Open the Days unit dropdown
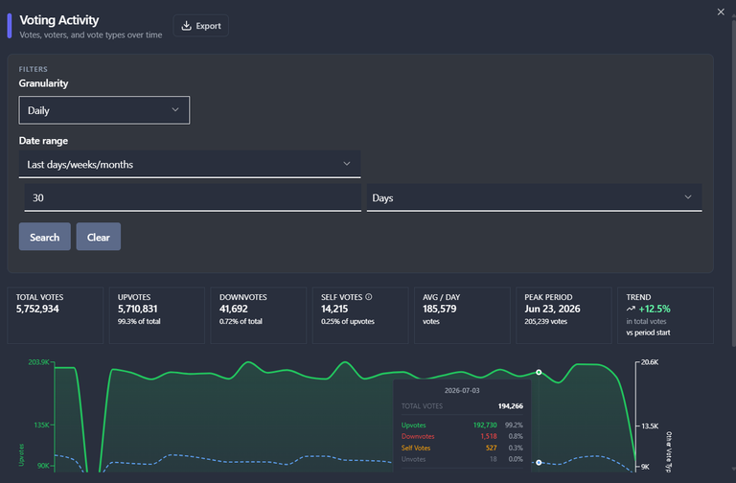Viewport: 736px width, 483px height. click(534, 197)
